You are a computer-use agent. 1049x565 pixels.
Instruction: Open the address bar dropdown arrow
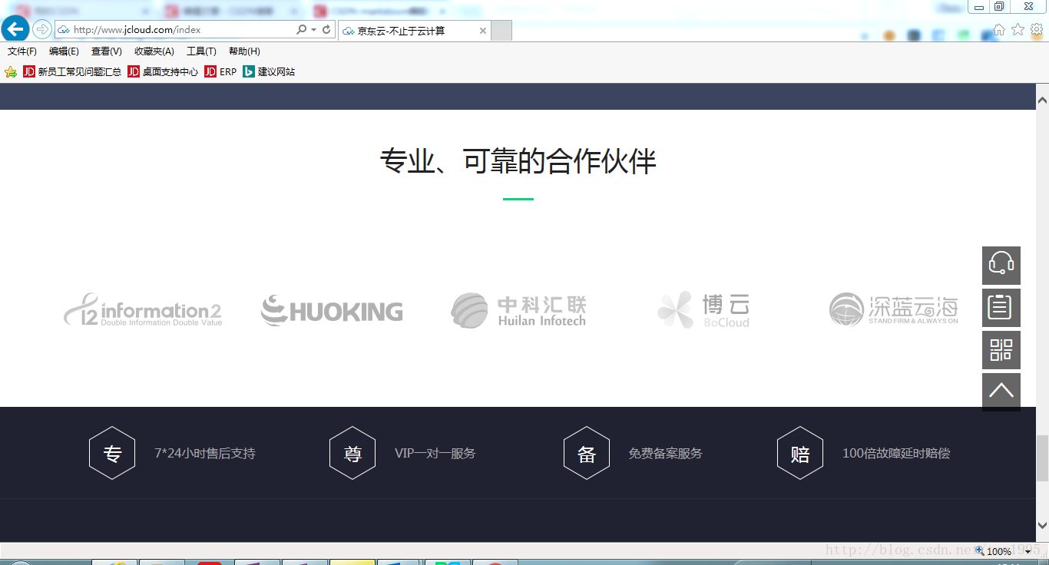click(x=313, y=30)
